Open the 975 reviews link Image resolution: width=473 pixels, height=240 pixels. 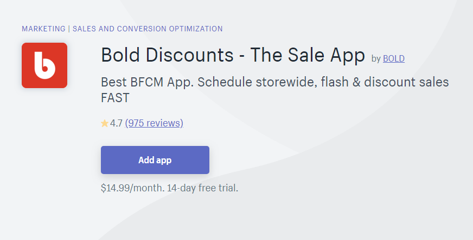coord(154,123)
